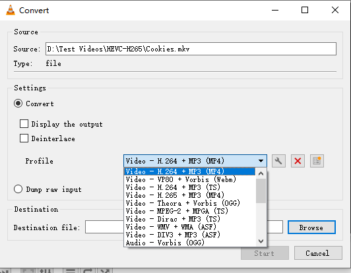Minimize the Convert dialog

[x=275, y=10]
